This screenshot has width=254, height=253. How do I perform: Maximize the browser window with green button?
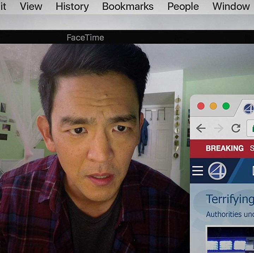point(226,106)
